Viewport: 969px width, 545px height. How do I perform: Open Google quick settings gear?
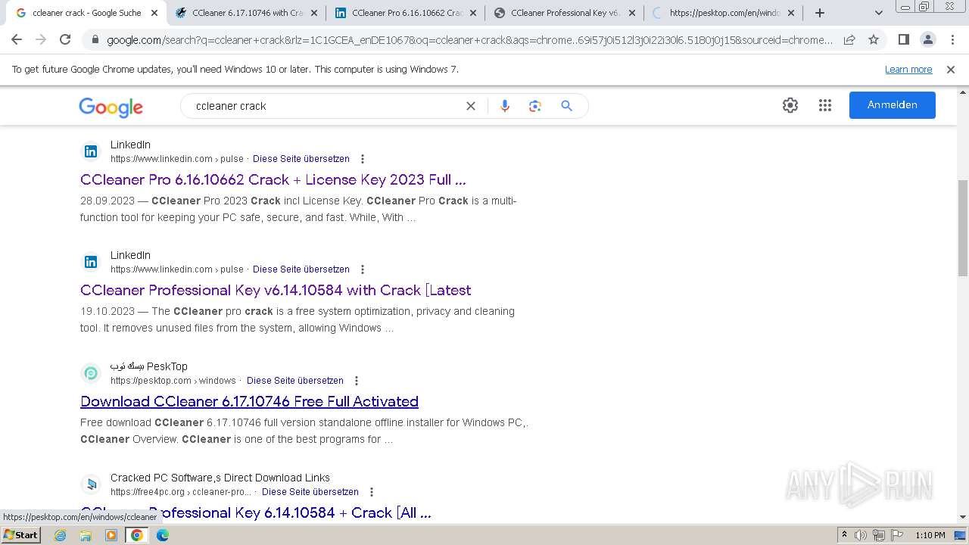[790, 105]
